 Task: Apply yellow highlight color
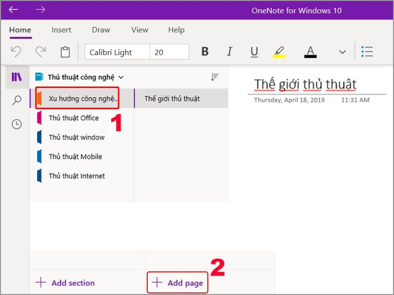point(279,52)
